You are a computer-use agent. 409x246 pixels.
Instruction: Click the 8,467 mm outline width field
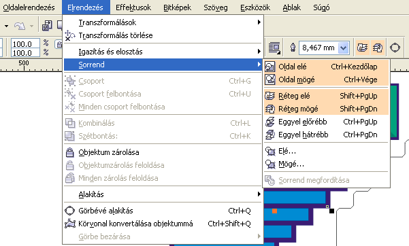(318, 48)
